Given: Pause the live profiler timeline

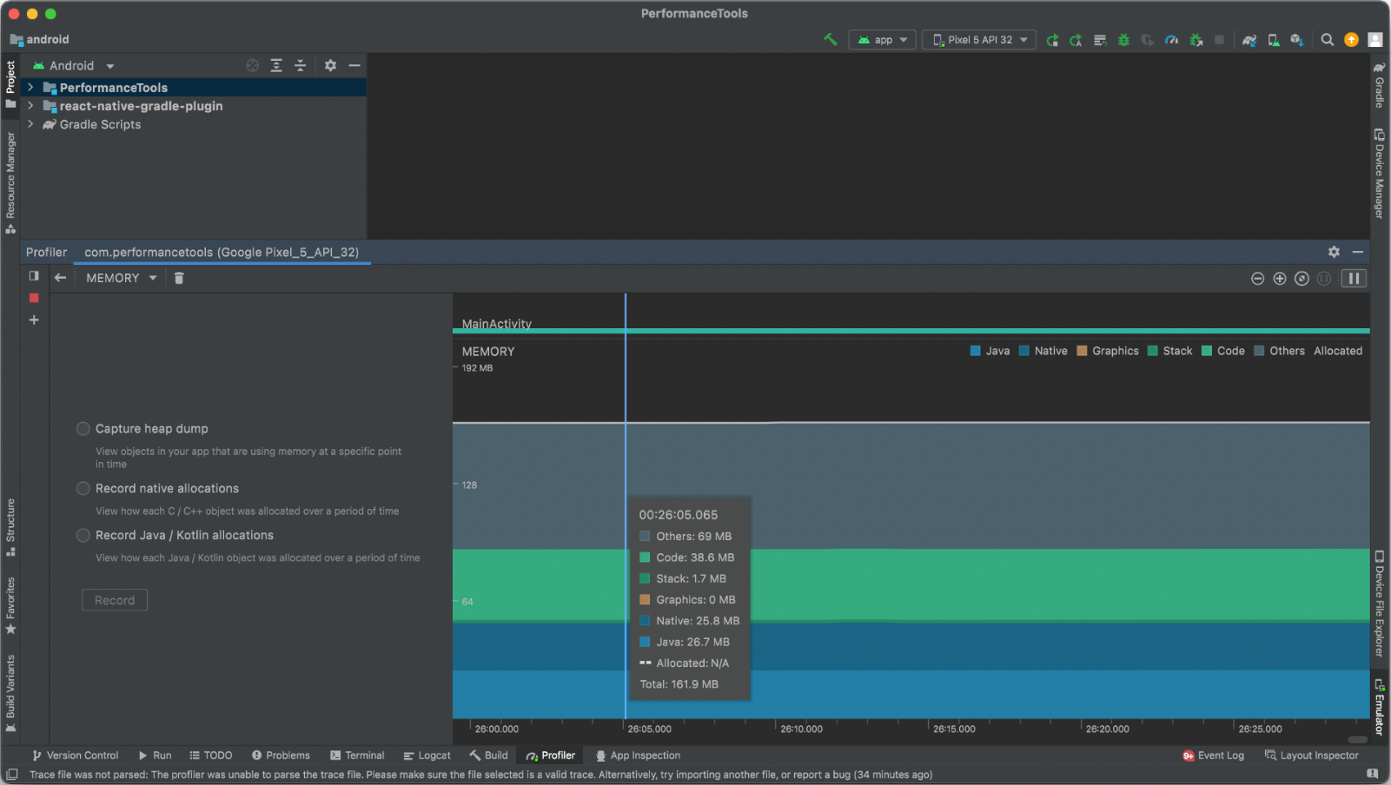Looking at the screenshot, I should tap(1354, 278).
